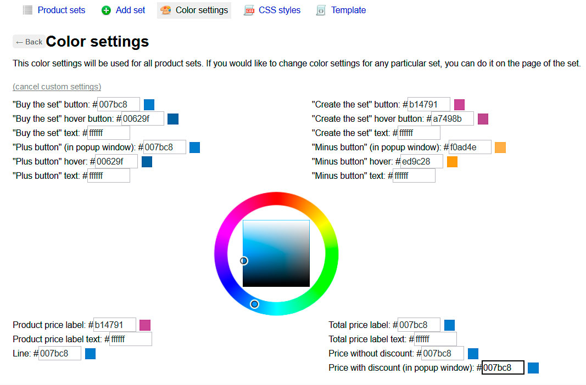Screen dimensions: 586x385
Task: Click the Product price label pink swatch
Action: 145,325
